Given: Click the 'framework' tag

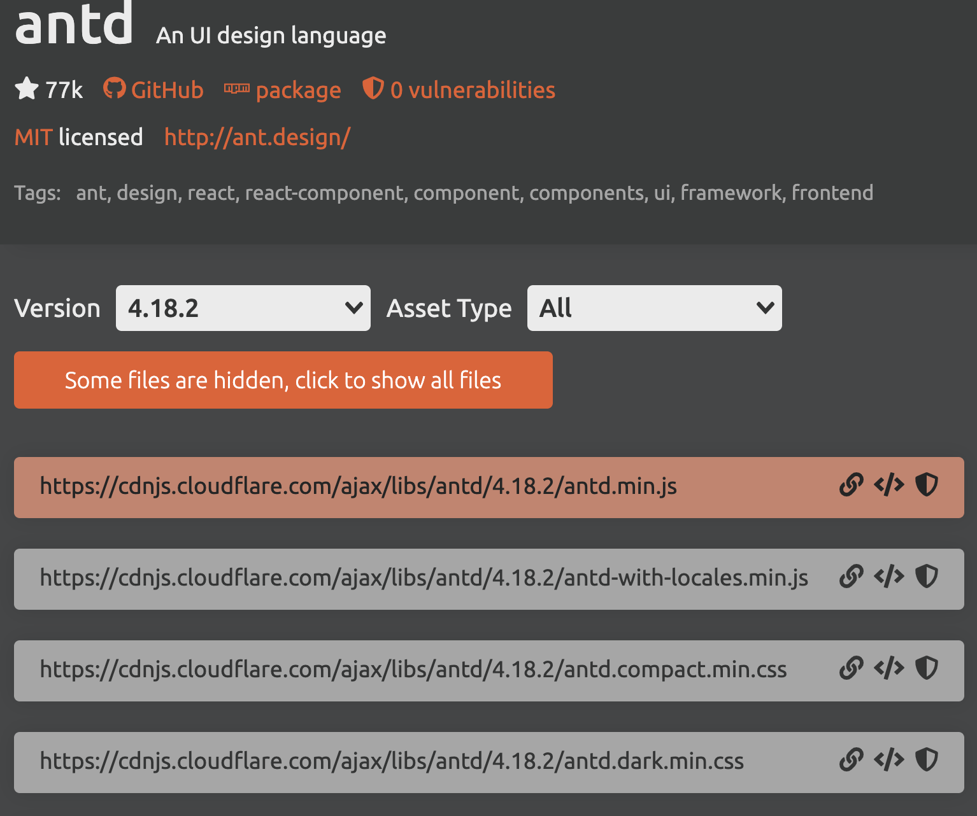Looking at the screenshot, I should 731,192.
